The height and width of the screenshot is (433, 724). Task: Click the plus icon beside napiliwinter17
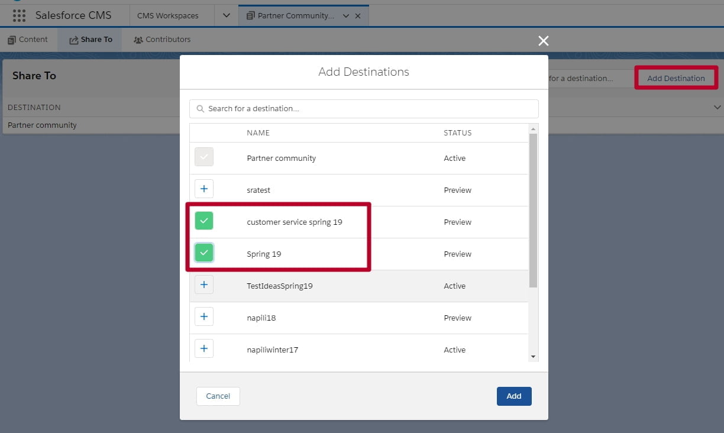[204, 348]
